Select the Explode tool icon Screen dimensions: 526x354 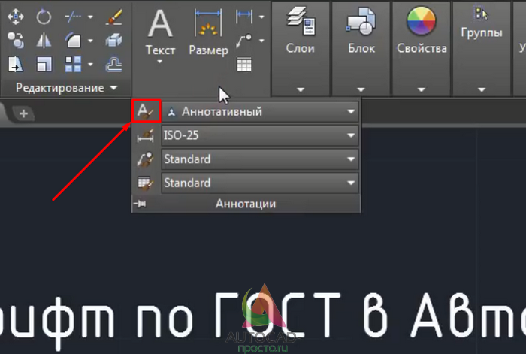tap(113, 41)
